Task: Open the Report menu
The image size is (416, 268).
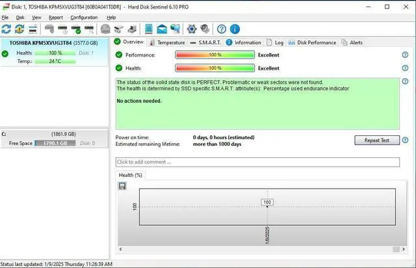Action: coord(56,18)
